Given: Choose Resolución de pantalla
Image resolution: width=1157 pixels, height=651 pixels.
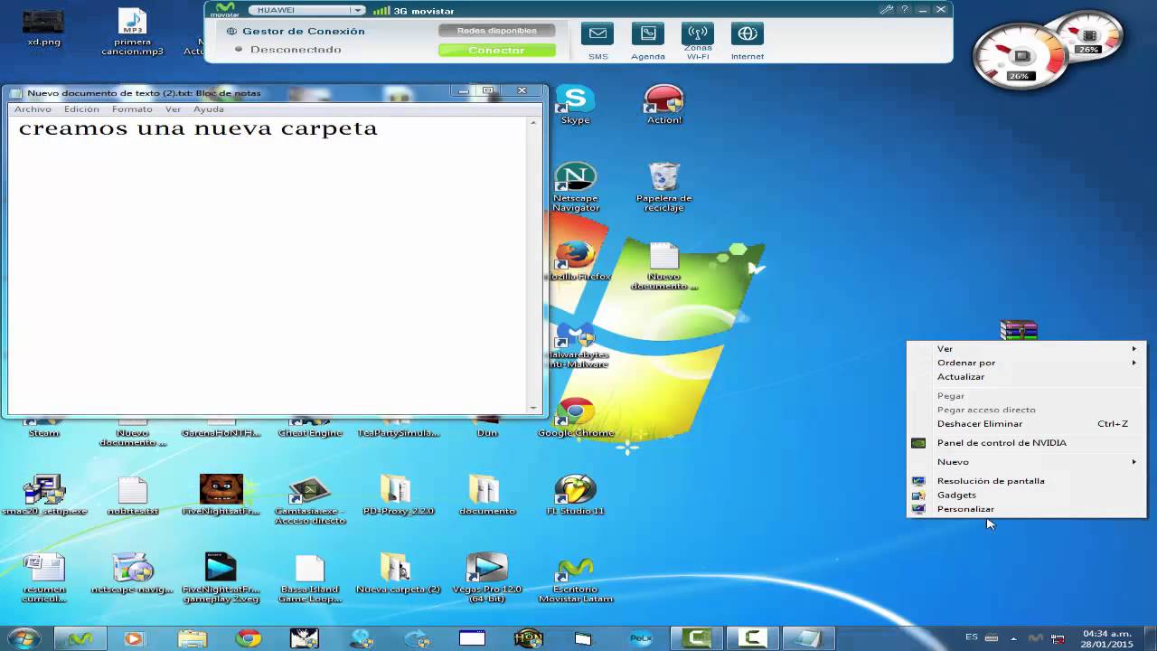Looking at the screenshot, I should pyautogui.click(x=1027, y=481).
